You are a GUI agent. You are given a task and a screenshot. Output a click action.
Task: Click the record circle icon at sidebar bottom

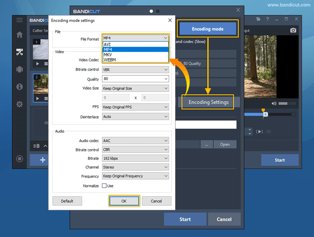coord(19,159)
